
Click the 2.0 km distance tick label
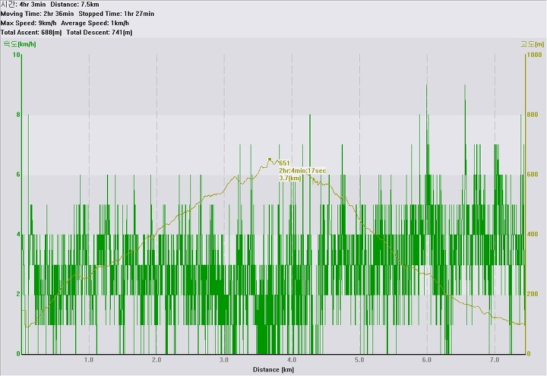[x=157, y=360]
